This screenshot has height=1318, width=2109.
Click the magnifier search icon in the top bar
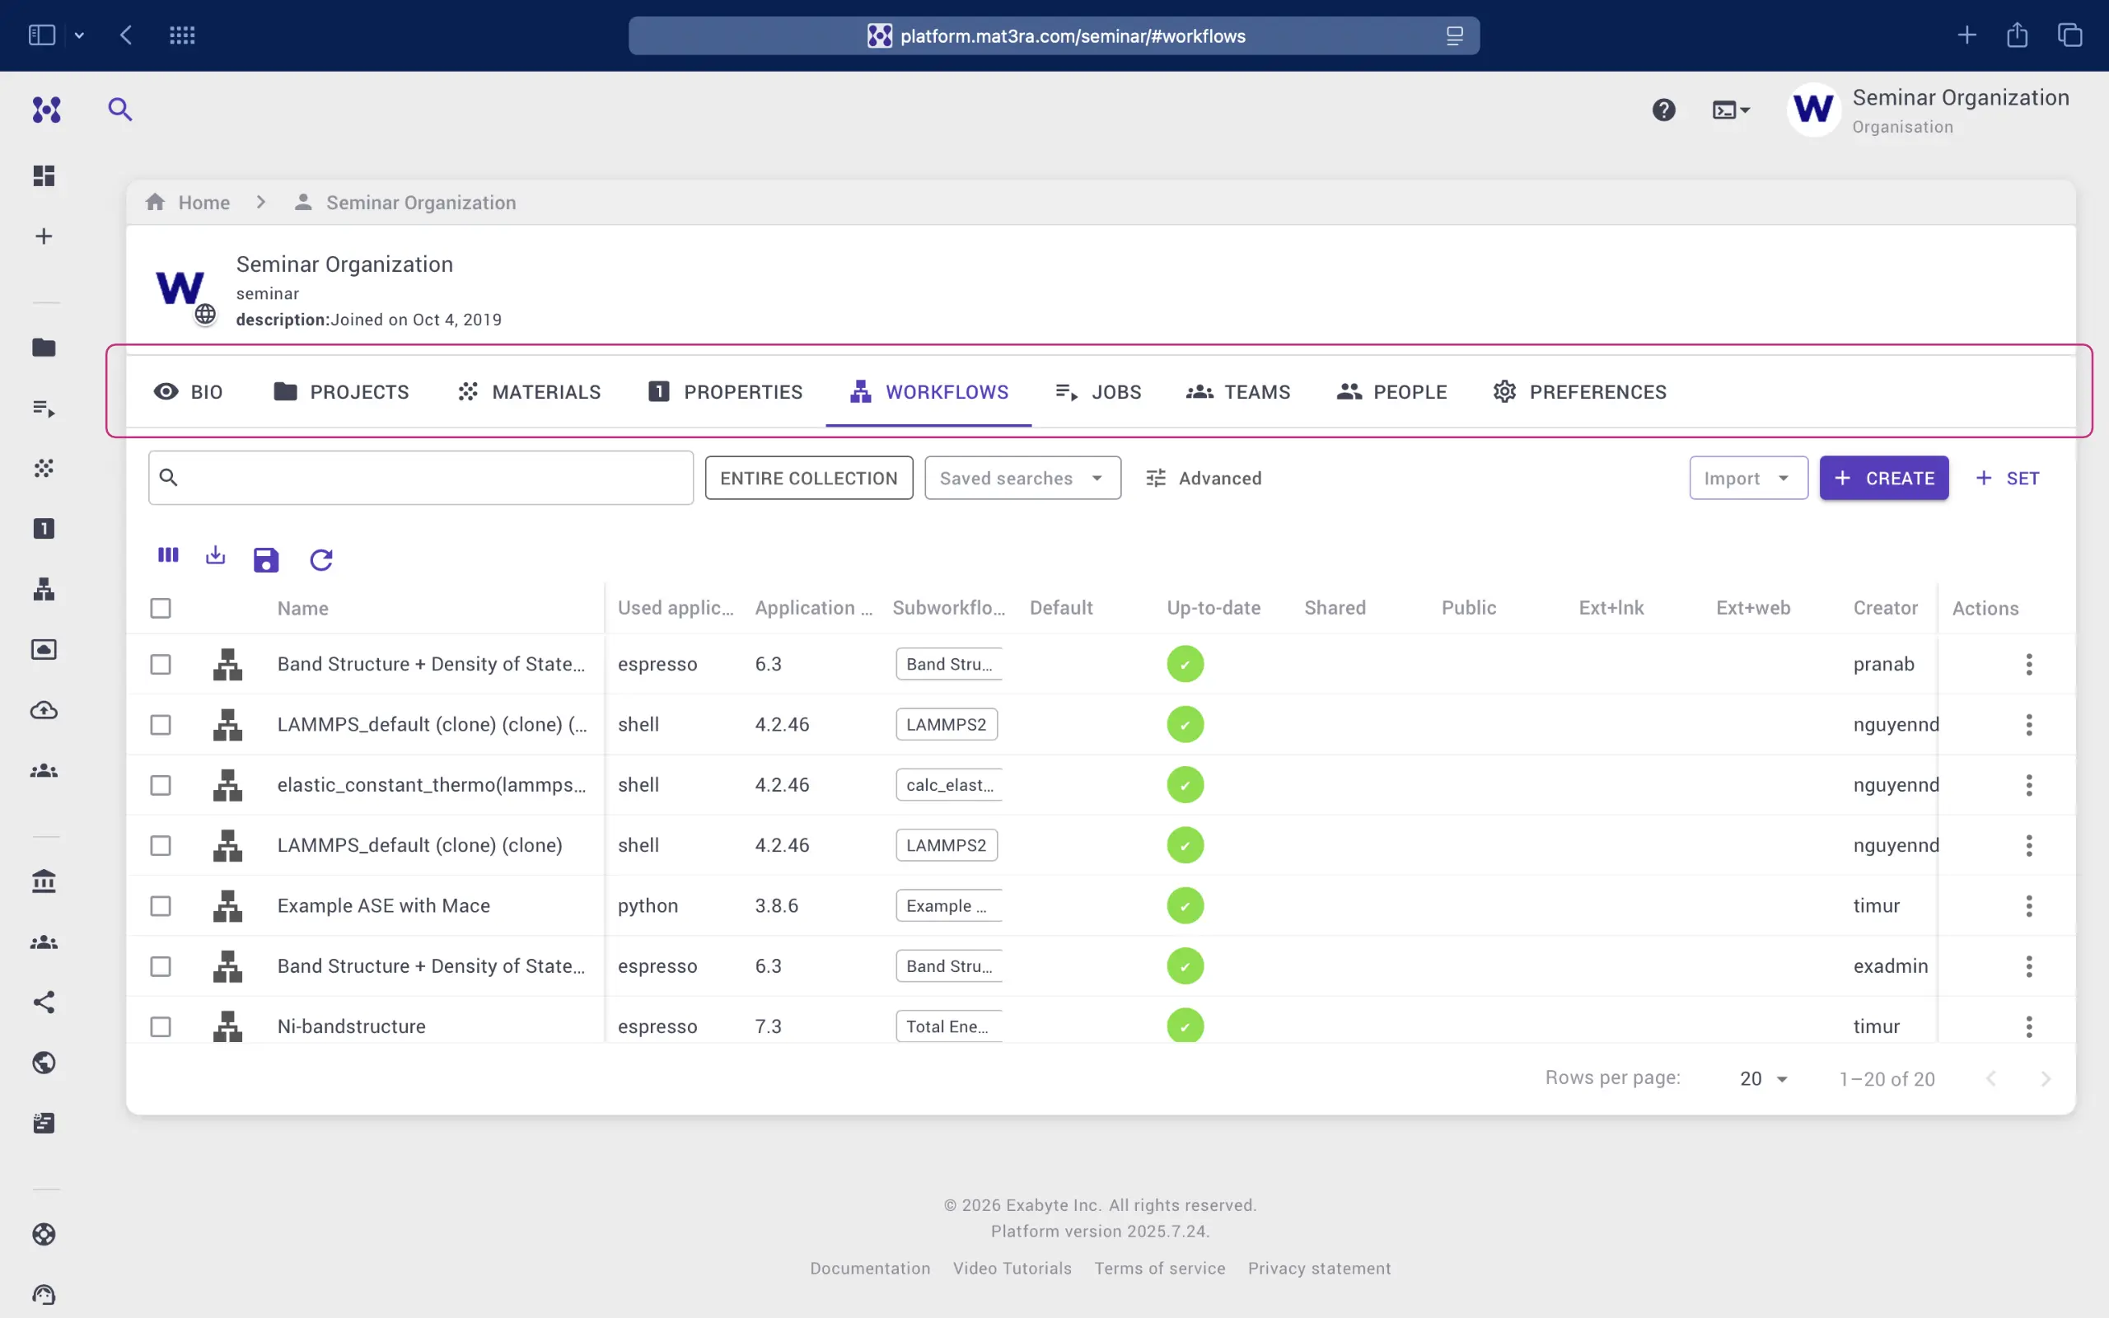tap(119, 110)
